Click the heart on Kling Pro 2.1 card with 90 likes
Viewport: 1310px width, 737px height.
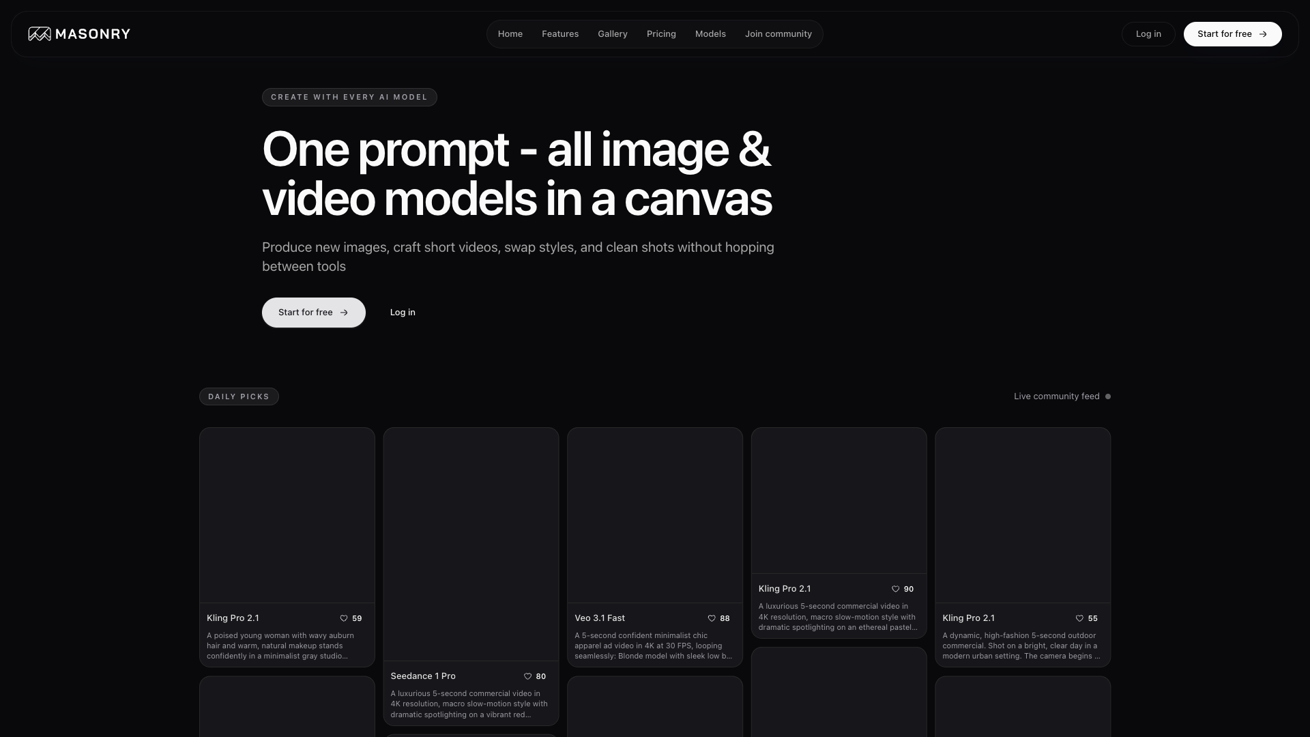[895, 589]
